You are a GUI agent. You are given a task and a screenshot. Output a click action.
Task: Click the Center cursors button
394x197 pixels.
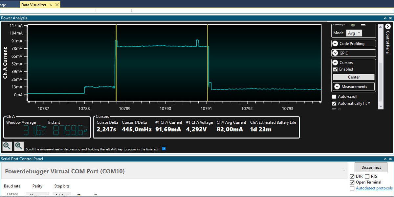[x=354, y=77]
